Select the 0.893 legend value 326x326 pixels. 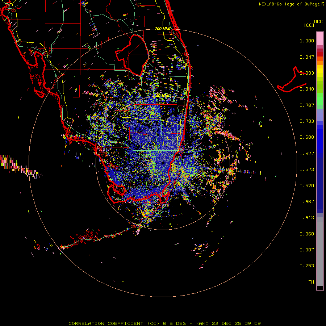click(x=307, y=73)
